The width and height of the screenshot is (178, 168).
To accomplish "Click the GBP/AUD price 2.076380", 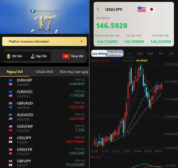I will point(77,107).
